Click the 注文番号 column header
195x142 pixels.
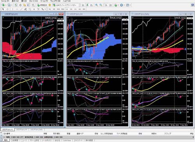(x=7, y=133)
